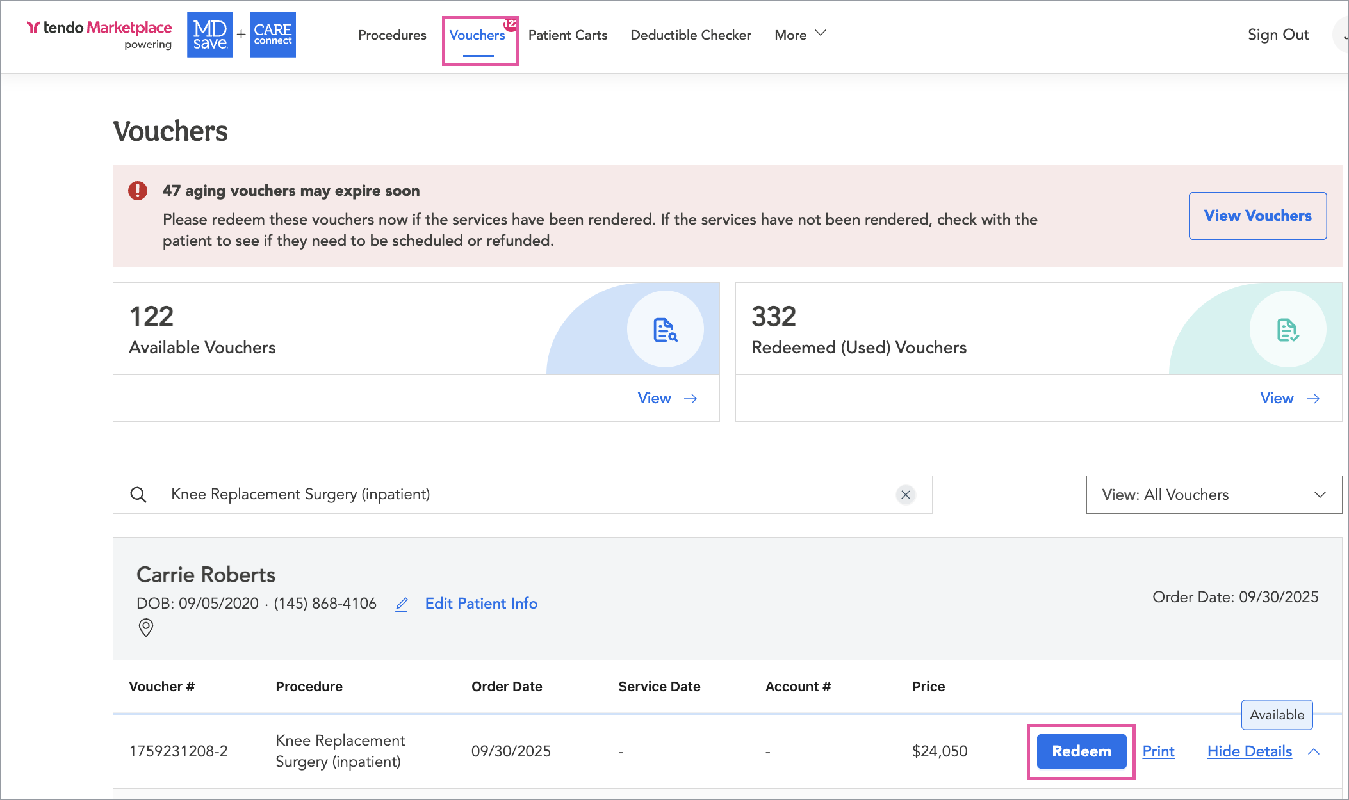Click Edit Patient Info link
The image size is (1349, 800).
tap(481, 604)
